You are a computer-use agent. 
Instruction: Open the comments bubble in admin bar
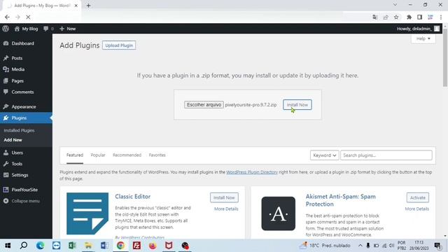pyautogui.click(x=48, y=29)
